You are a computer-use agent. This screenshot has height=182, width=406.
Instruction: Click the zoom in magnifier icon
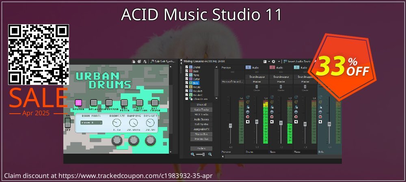coord(210,154)
